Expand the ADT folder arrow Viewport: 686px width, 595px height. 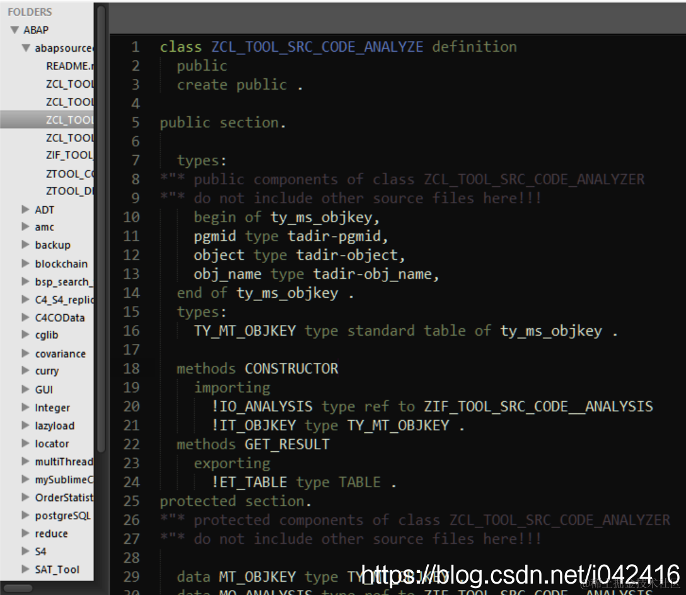pyautogui.click(x=26, y=209)
